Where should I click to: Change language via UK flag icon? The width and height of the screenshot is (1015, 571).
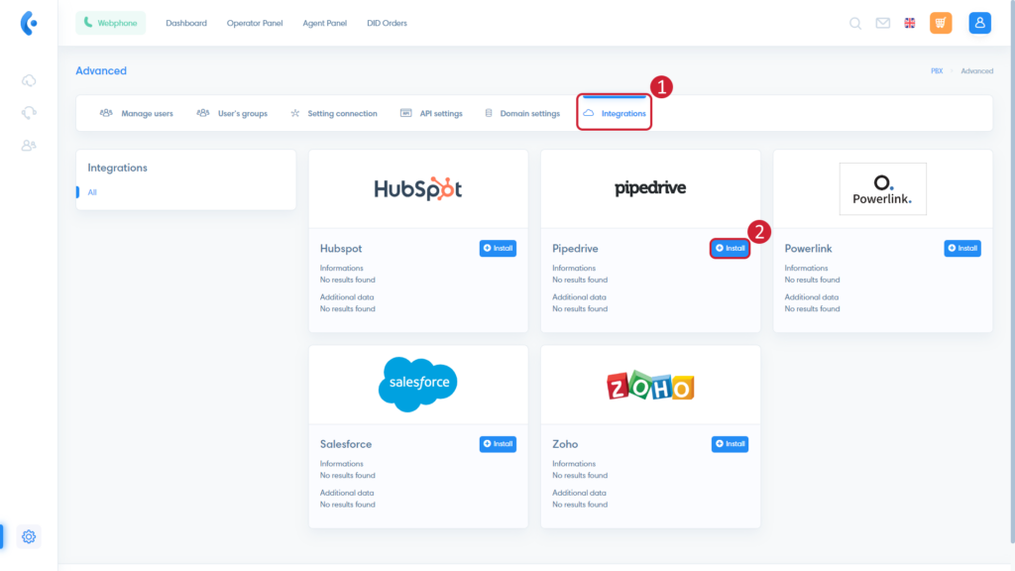(x=910, y=24)
